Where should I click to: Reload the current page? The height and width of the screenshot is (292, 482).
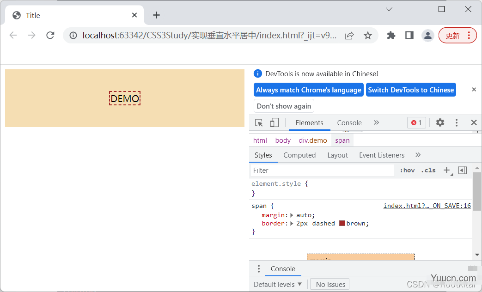[x=50, y=36]
